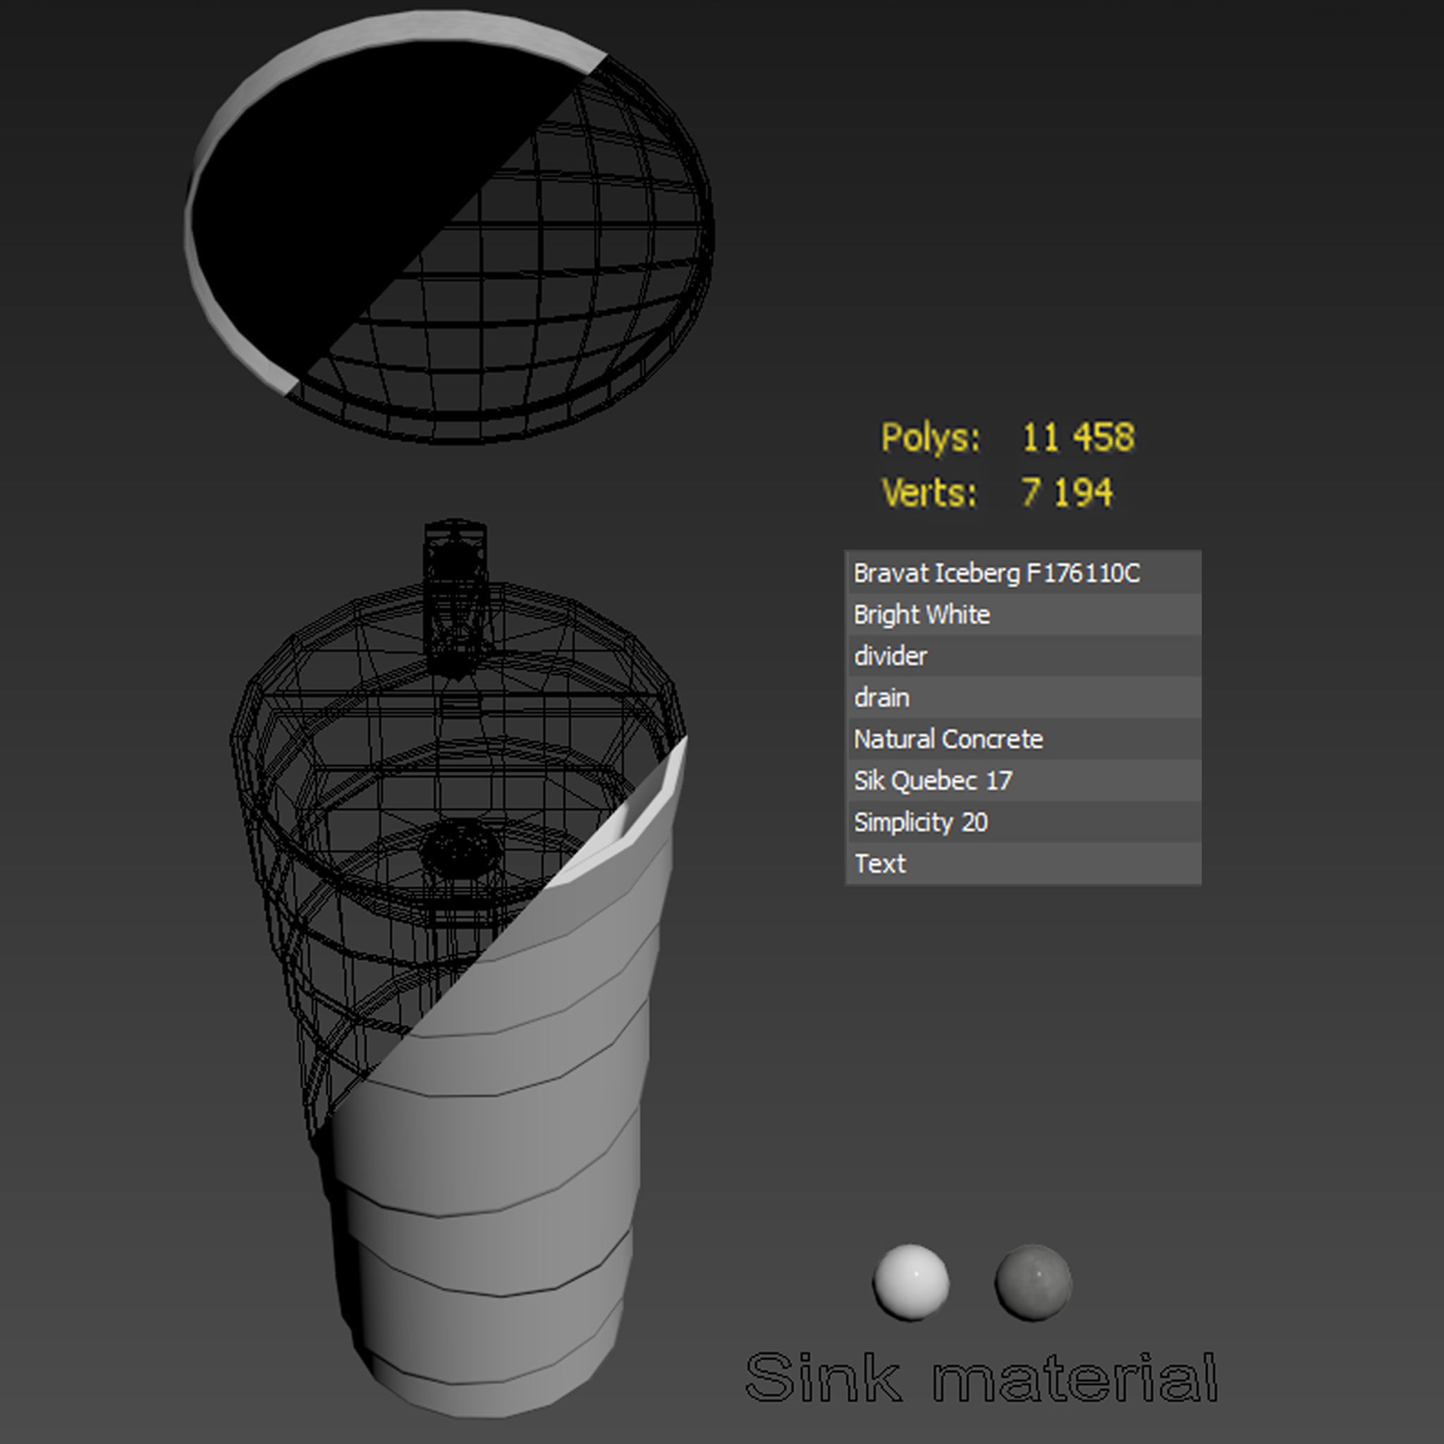Select the Text row in the list
The width and height of the screenshot is (1444, 1444).
(x=1023, y=863)
